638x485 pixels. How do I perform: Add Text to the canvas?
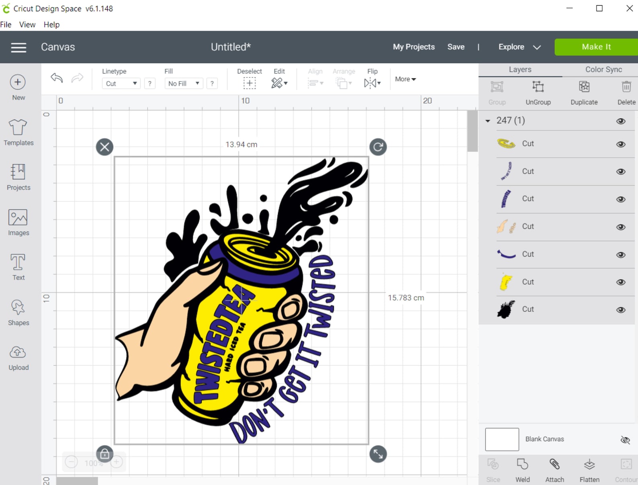tap(18, 267)
